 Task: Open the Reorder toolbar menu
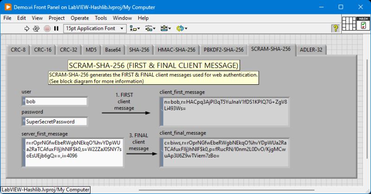(182, 29)
